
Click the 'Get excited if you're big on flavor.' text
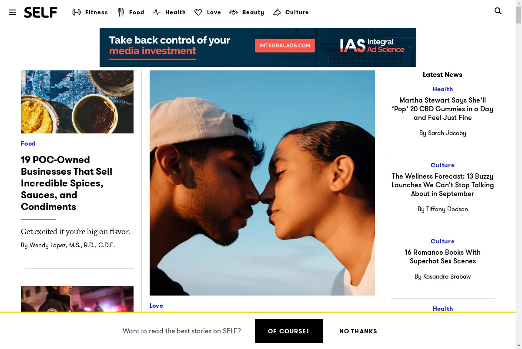[76, 232]
